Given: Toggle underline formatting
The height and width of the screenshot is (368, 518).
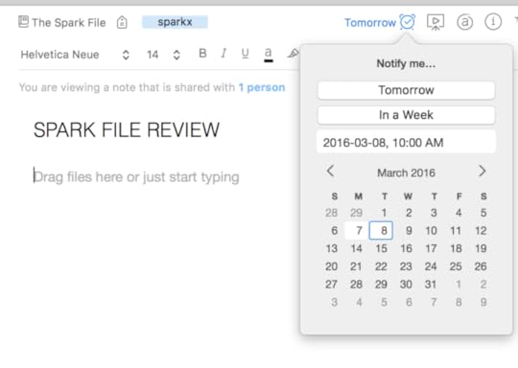Looking at the screenshot, I should (245, 53).
